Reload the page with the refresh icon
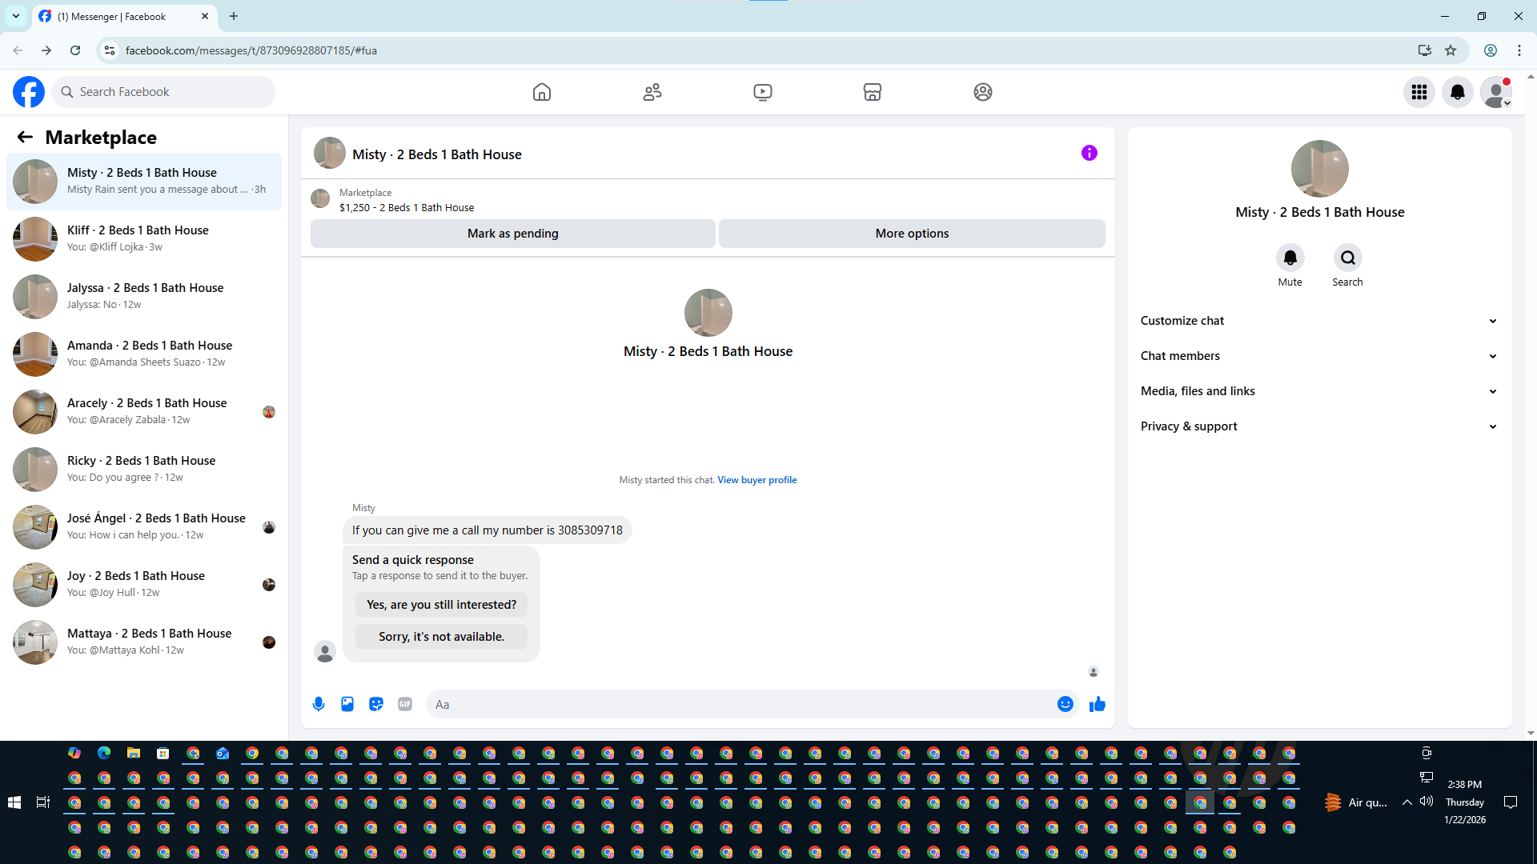1537x864 pixels. [75, 50]
